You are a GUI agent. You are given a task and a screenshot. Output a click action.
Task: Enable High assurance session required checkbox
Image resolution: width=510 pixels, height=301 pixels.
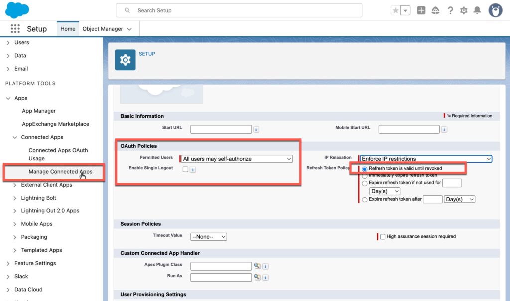383,237
